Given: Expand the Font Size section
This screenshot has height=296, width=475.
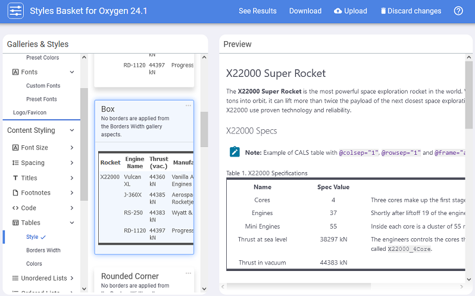Looking at the screenshot, I should pos(72,148).
